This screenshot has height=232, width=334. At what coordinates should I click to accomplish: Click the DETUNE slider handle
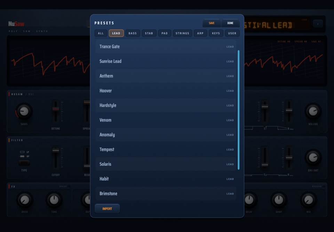[x=56, y=109]
